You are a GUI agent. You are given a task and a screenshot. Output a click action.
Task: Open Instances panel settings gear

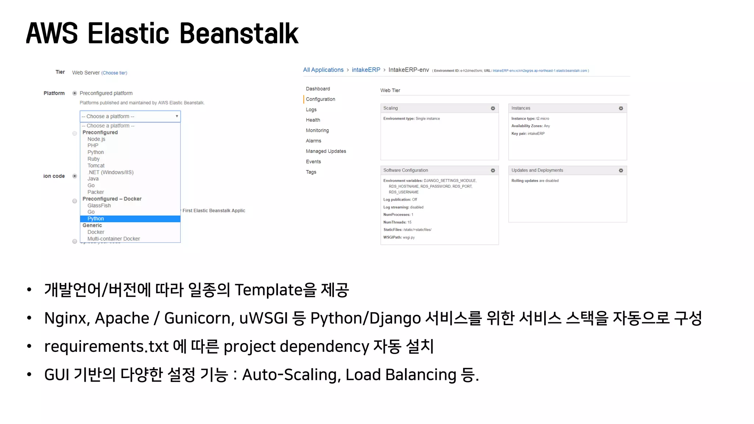click(x=621, y=108)
